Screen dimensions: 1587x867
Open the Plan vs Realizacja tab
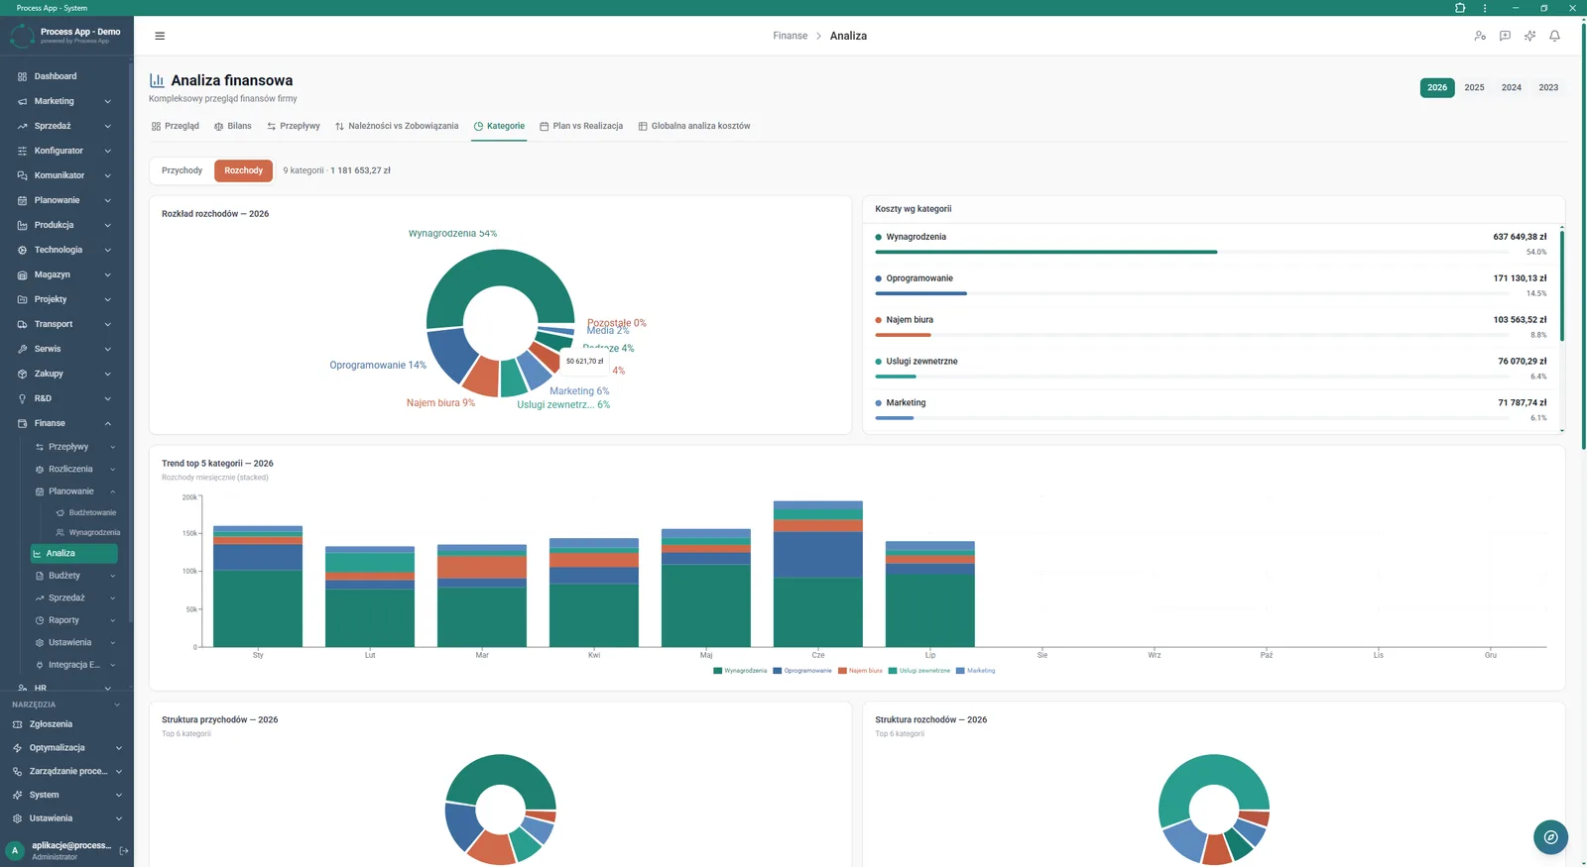pyautogui.click(x=581, y=126)
